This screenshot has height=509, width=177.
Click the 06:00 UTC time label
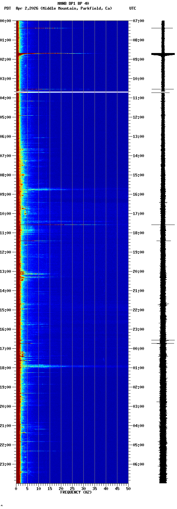click(139, 464)
